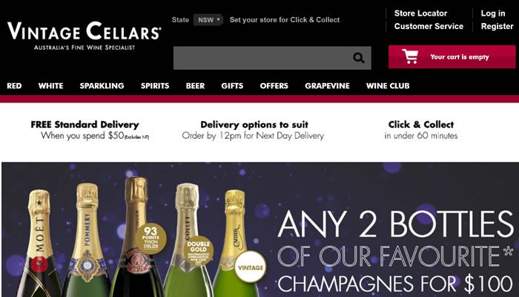Click the round Vintage badge
Image resolution: width=519 pixels, height=297 pixels.
coord(251,267)
